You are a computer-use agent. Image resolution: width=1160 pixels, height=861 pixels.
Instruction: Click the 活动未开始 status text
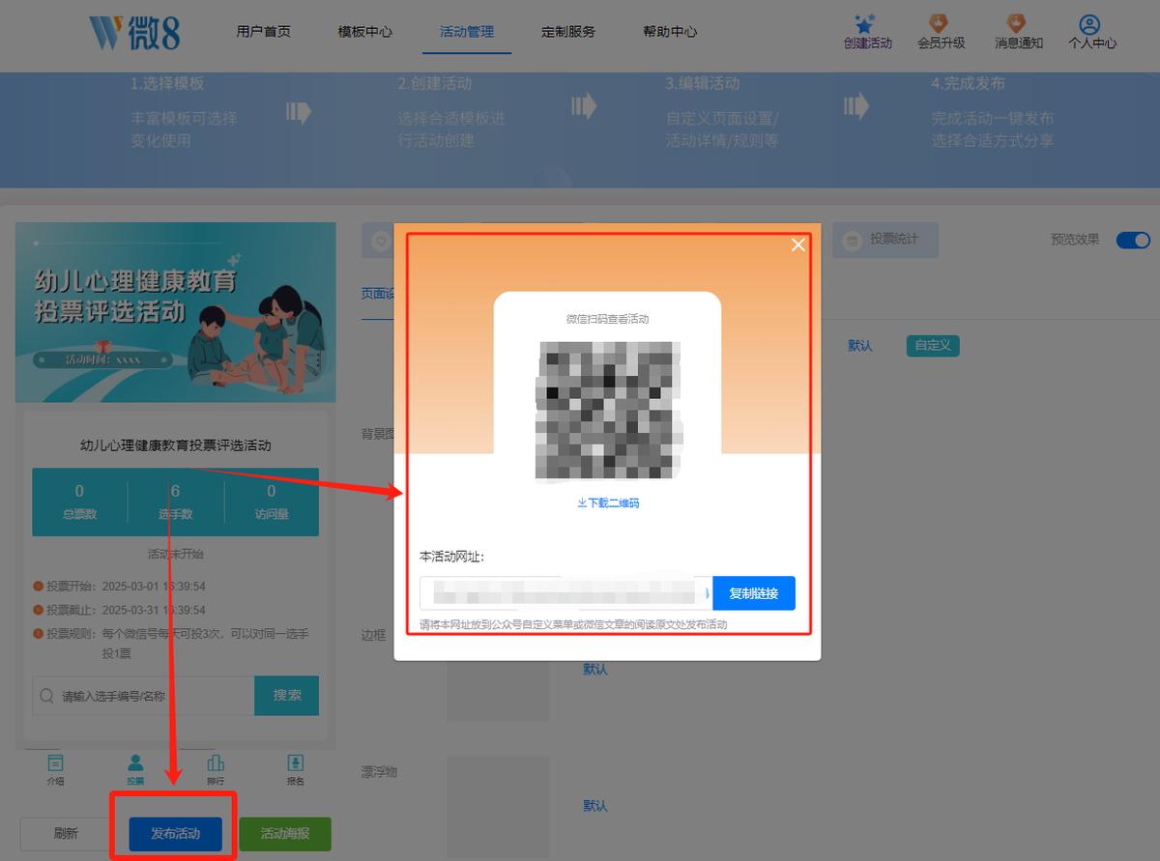pos(176,554)
